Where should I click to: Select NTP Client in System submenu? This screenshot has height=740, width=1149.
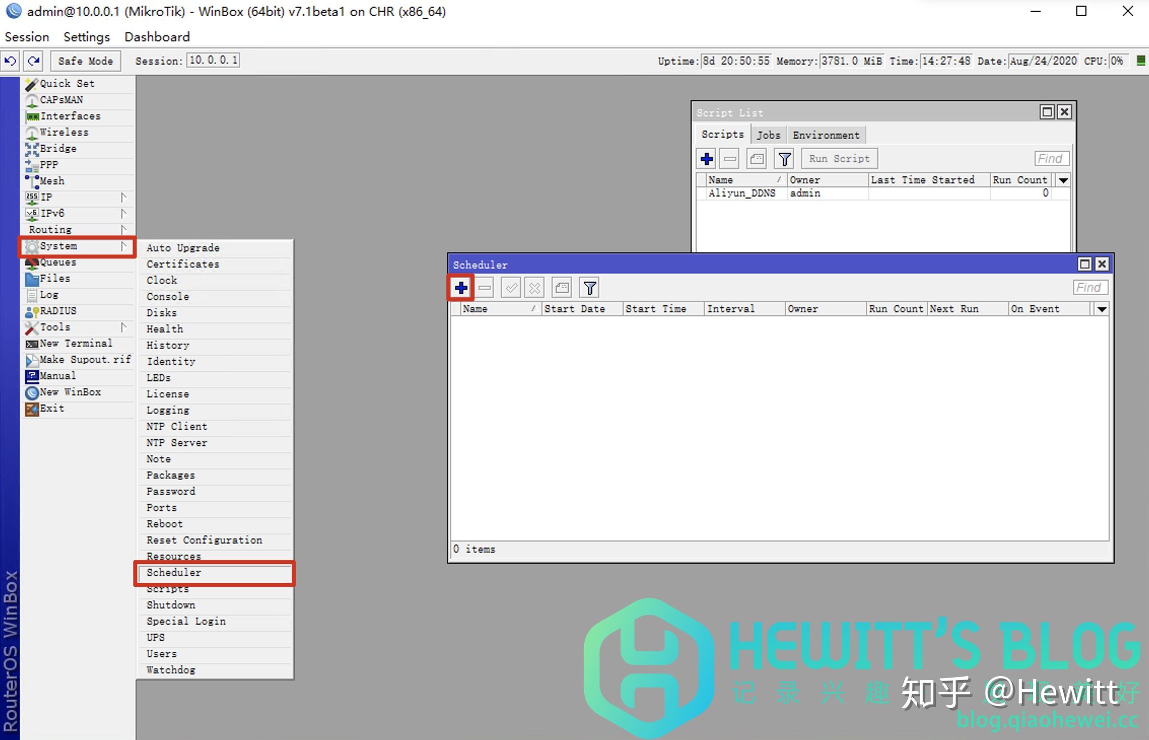(x=215, y=427)
